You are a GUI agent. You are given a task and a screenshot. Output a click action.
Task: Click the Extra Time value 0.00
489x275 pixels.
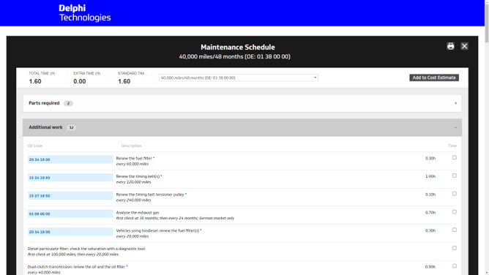(80, 81)
